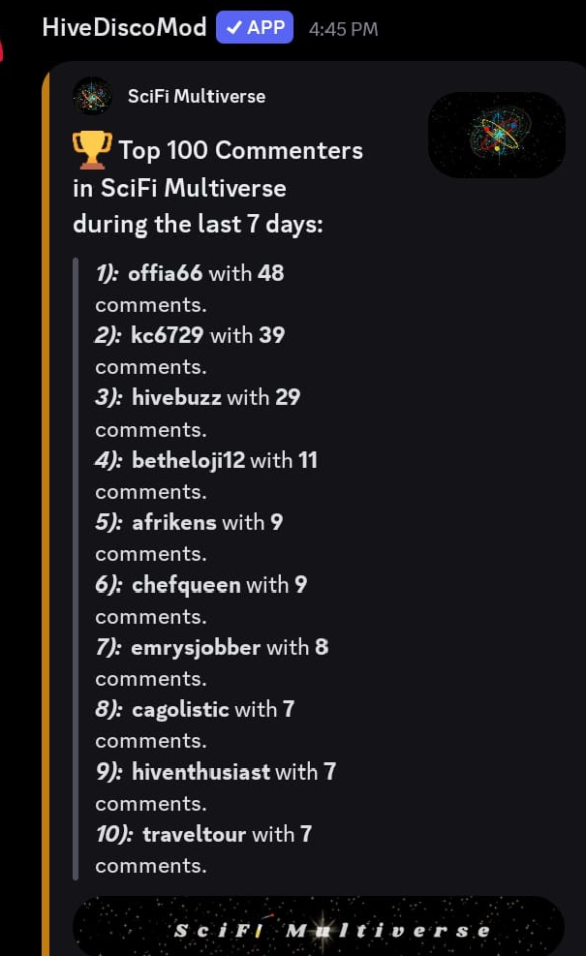Click cagolistic in eighth place
Viewport: 586px width, 956px height.
coord(180,709)
